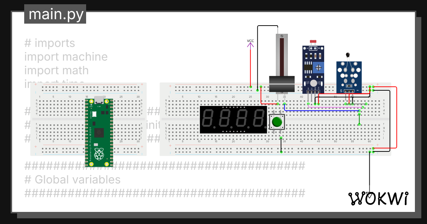Click the '# imports' comment line
427x224 pixels.
(49, 43)
